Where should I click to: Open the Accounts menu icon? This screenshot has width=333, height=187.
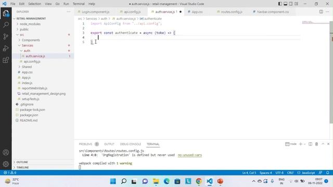click(x=6, y=152)
